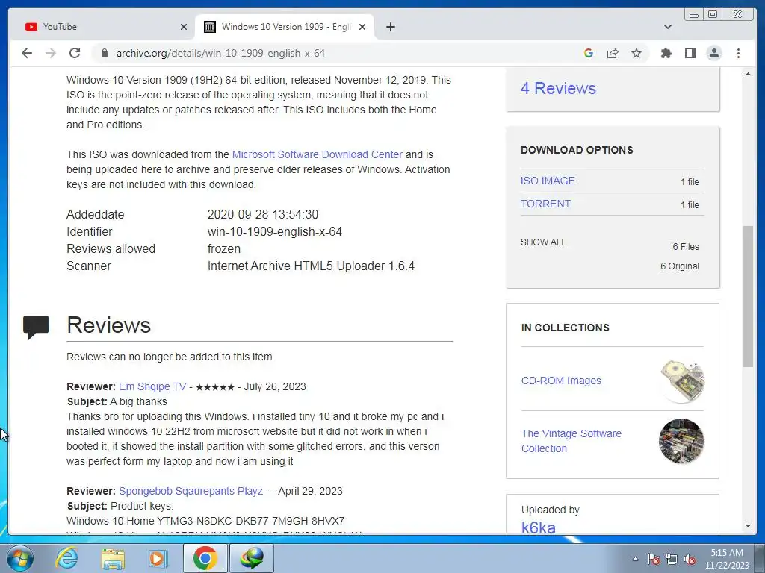Viewport: 765px width, 573px height.
Task: Open the 6 Original files link
Action: tap(680, 266)
